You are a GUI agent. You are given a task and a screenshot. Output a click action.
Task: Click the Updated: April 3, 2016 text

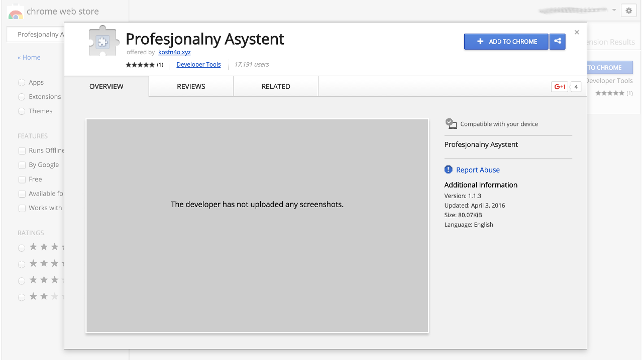475,206
